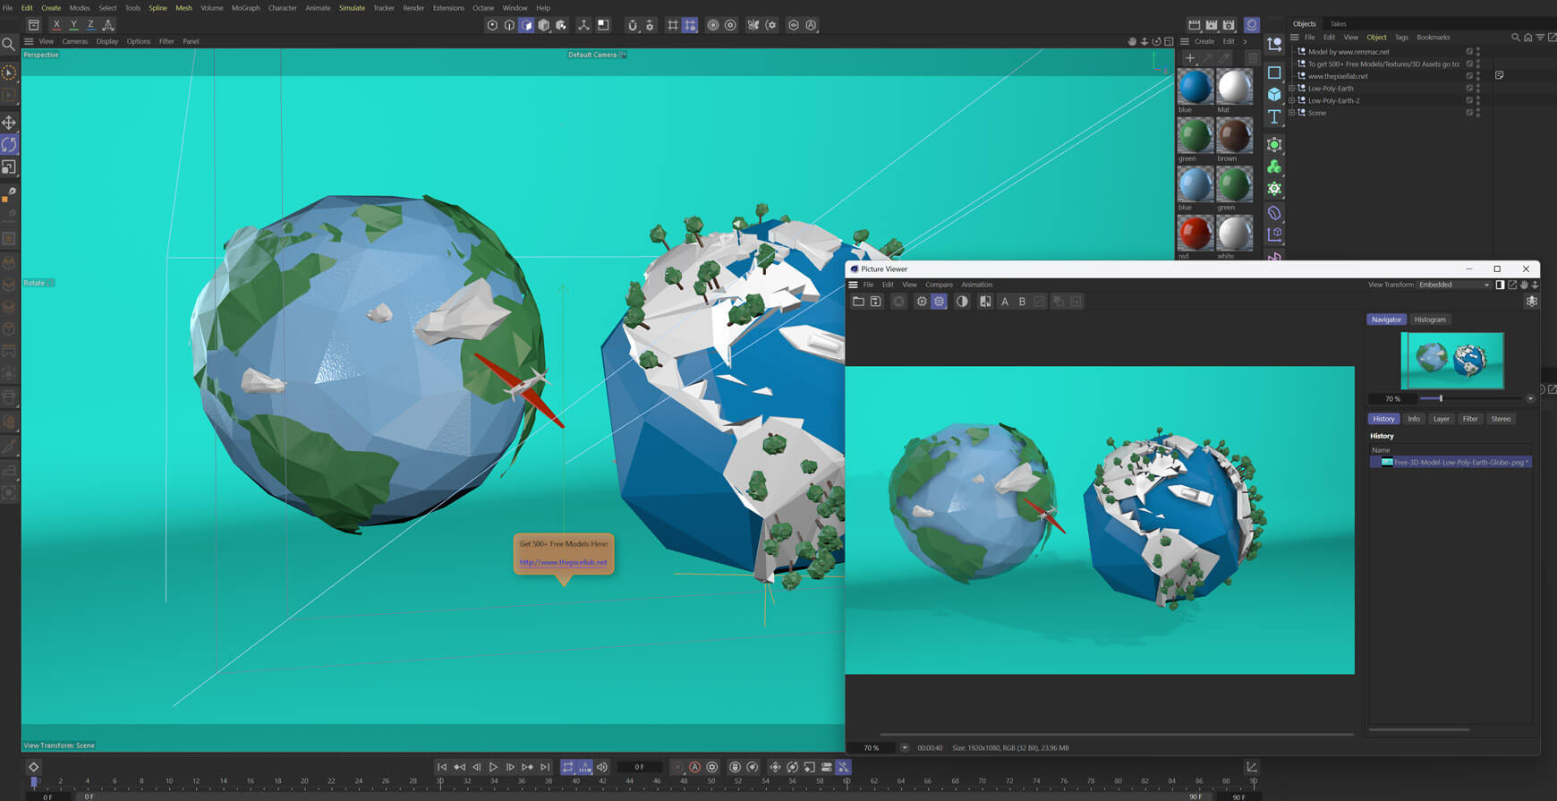Toggle X axis lock
This screenshot has width=1557, height=801.
coord(56,25)
